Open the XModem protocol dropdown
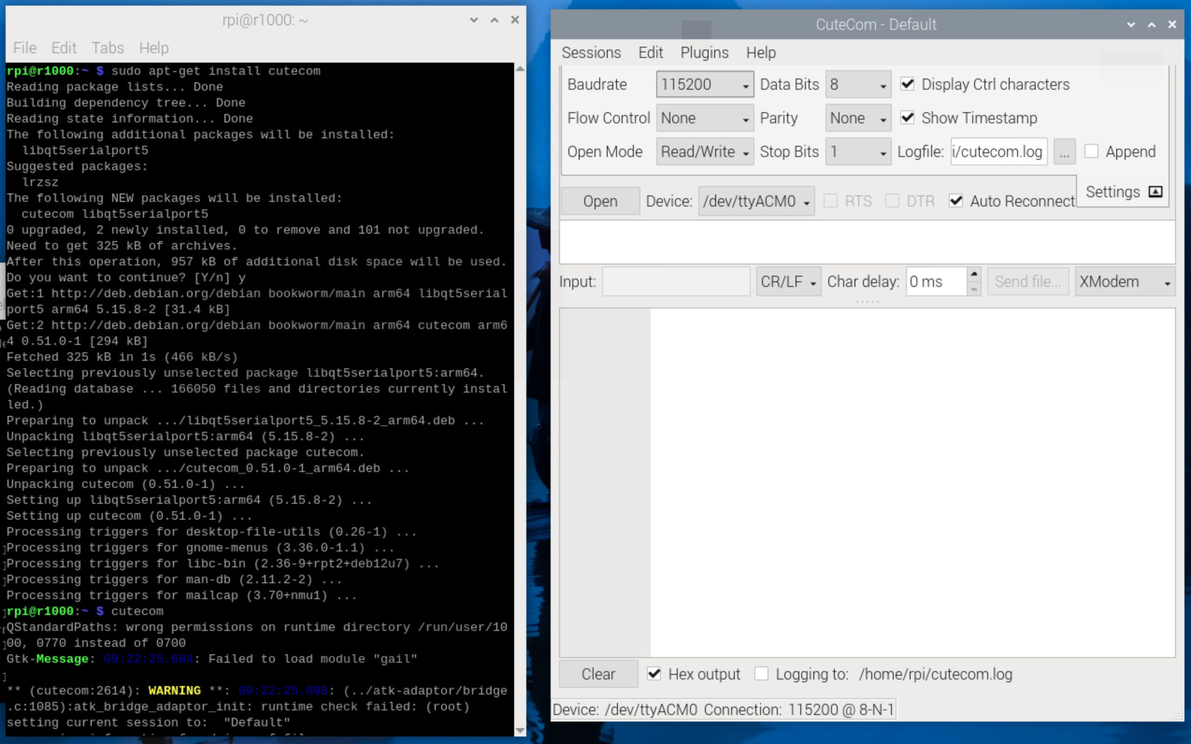 coord(1125,281)
